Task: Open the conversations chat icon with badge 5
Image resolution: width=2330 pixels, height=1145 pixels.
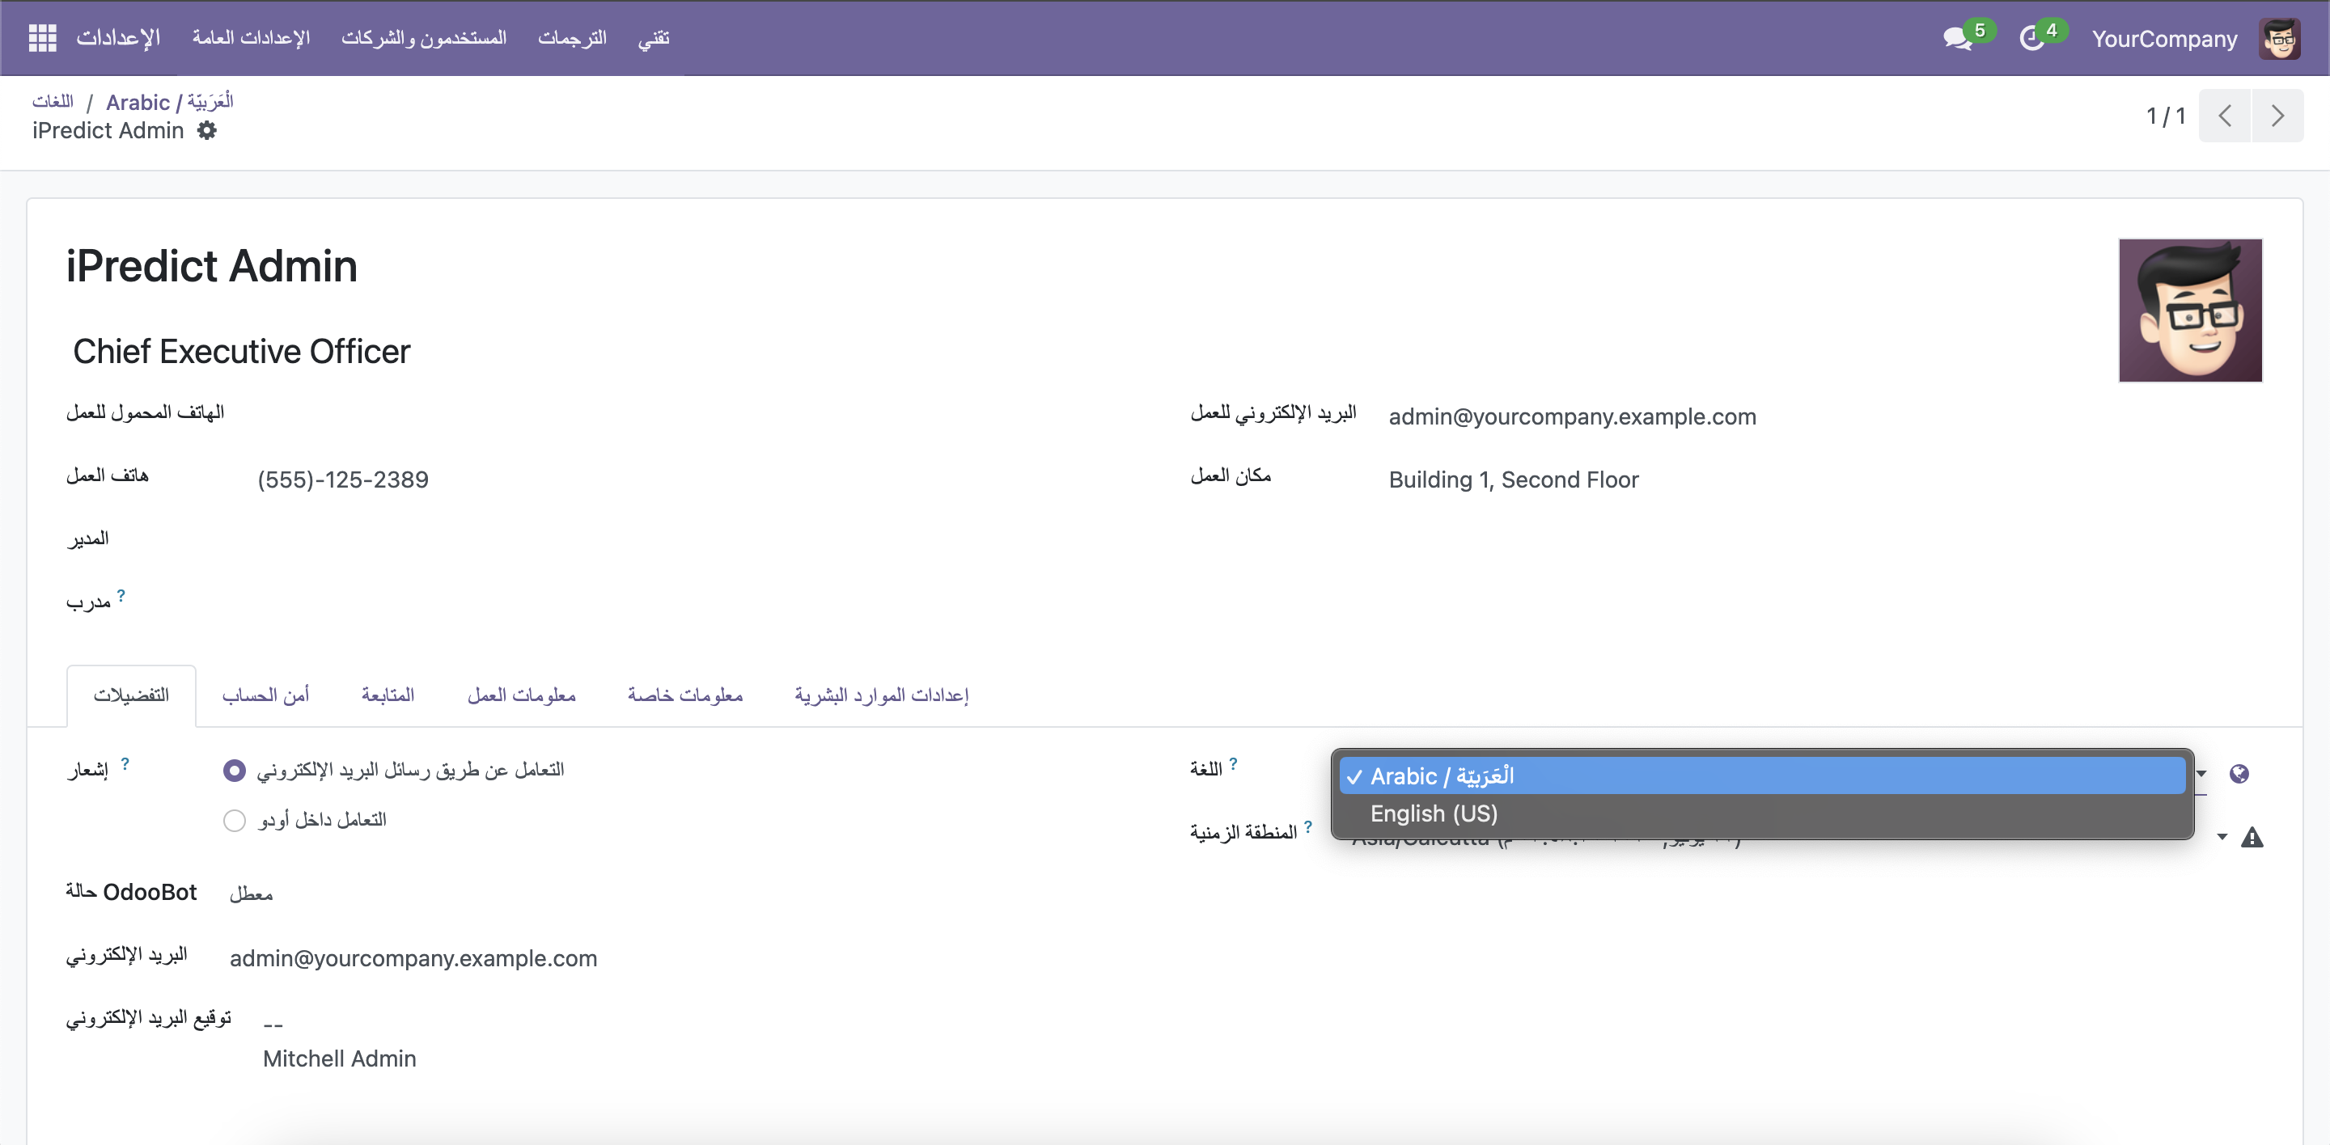Action: tap(1956, 39)
